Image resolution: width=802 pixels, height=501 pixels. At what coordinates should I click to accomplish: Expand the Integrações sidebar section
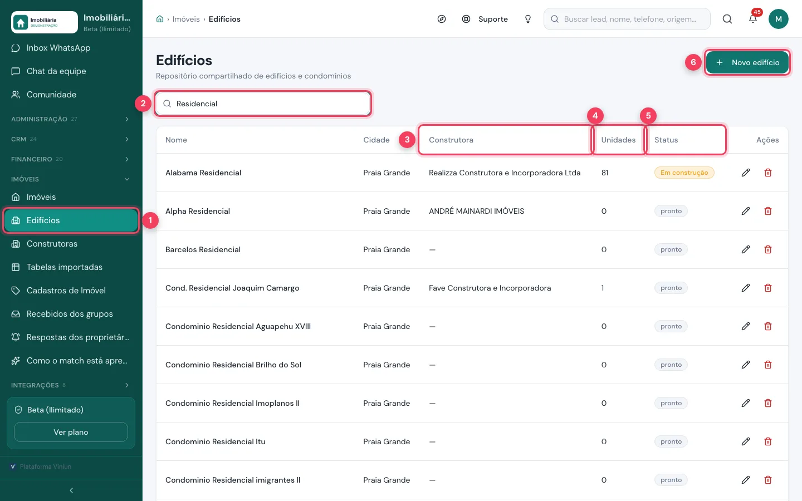coord(71,385)
